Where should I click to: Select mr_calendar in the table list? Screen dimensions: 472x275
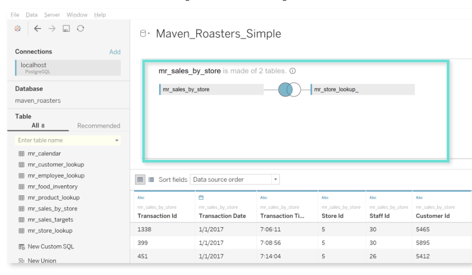44,154
